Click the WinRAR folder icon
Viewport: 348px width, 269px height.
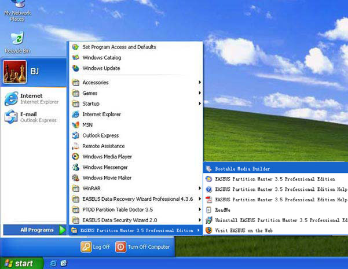(75, 189)
